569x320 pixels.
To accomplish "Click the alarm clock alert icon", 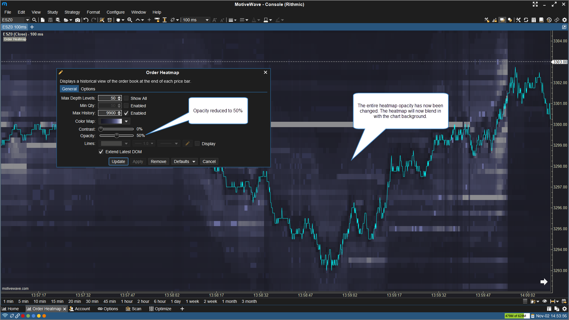I will [110, 20].
